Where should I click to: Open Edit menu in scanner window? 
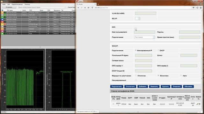coord(9,4)
